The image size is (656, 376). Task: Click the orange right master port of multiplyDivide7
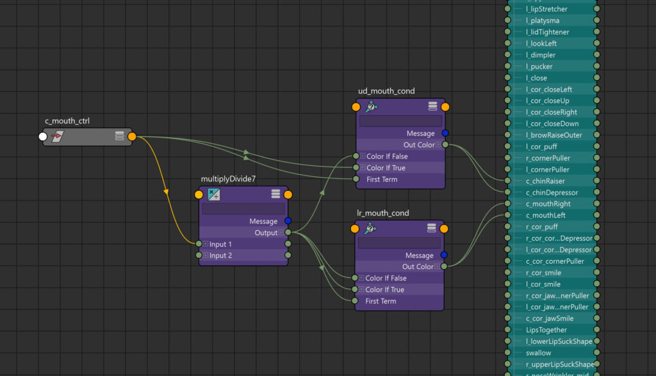click(x=288, y=195)
